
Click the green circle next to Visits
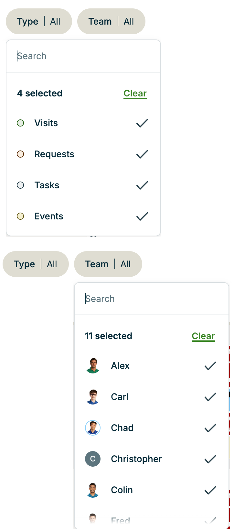20,123
